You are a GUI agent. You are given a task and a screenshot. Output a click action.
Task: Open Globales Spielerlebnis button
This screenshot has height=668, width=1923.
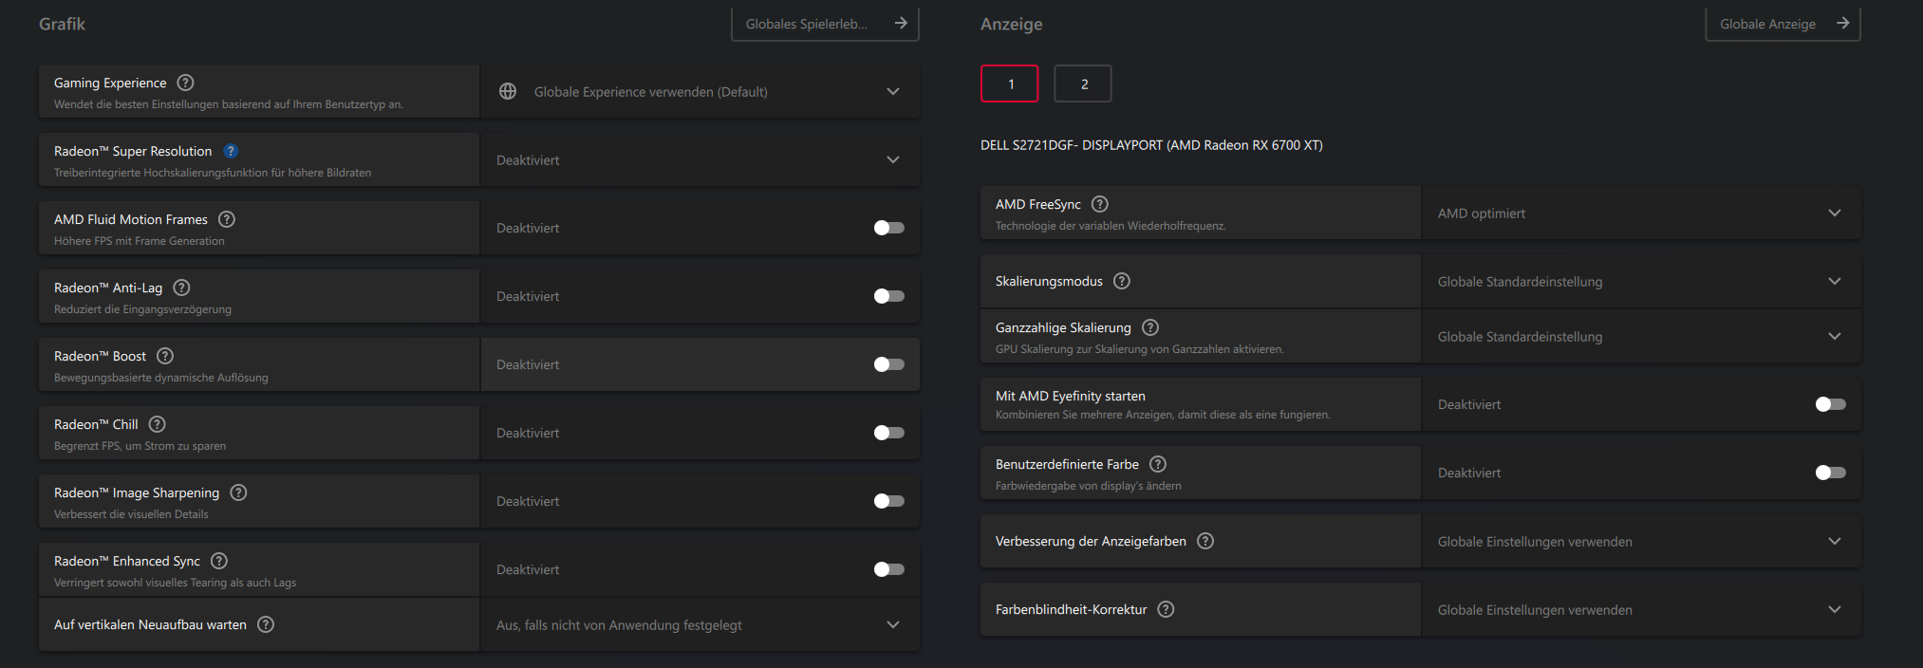click(825, 24)
